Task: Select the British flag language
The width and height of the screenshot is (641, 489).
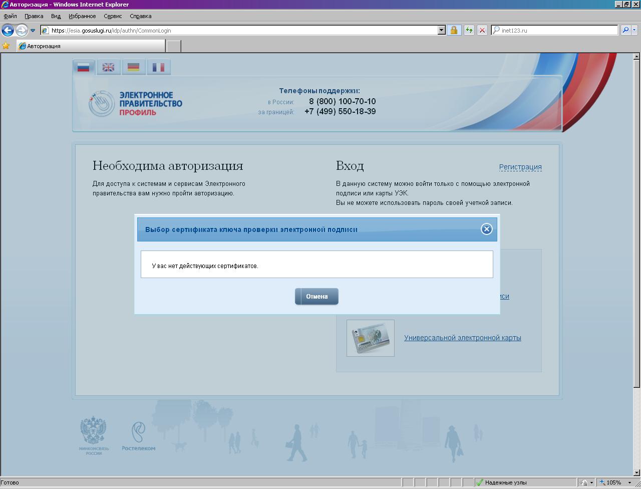Action: (x=108, y=68)
